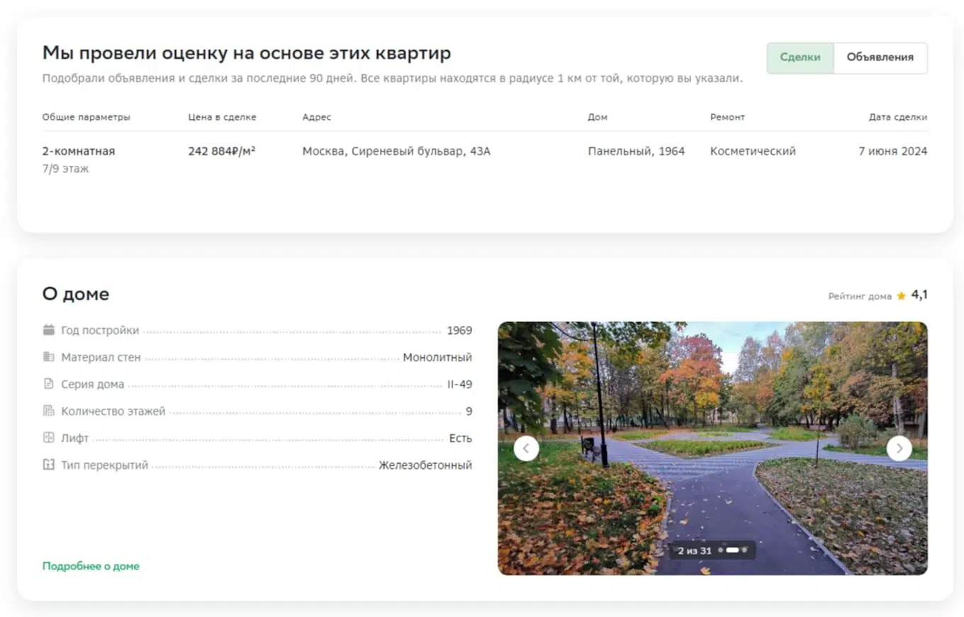The height and width of the screenshot is (617, 964).
Task: Click the house series value II-49
Action: pyautogui.click(x=460, y=384)
